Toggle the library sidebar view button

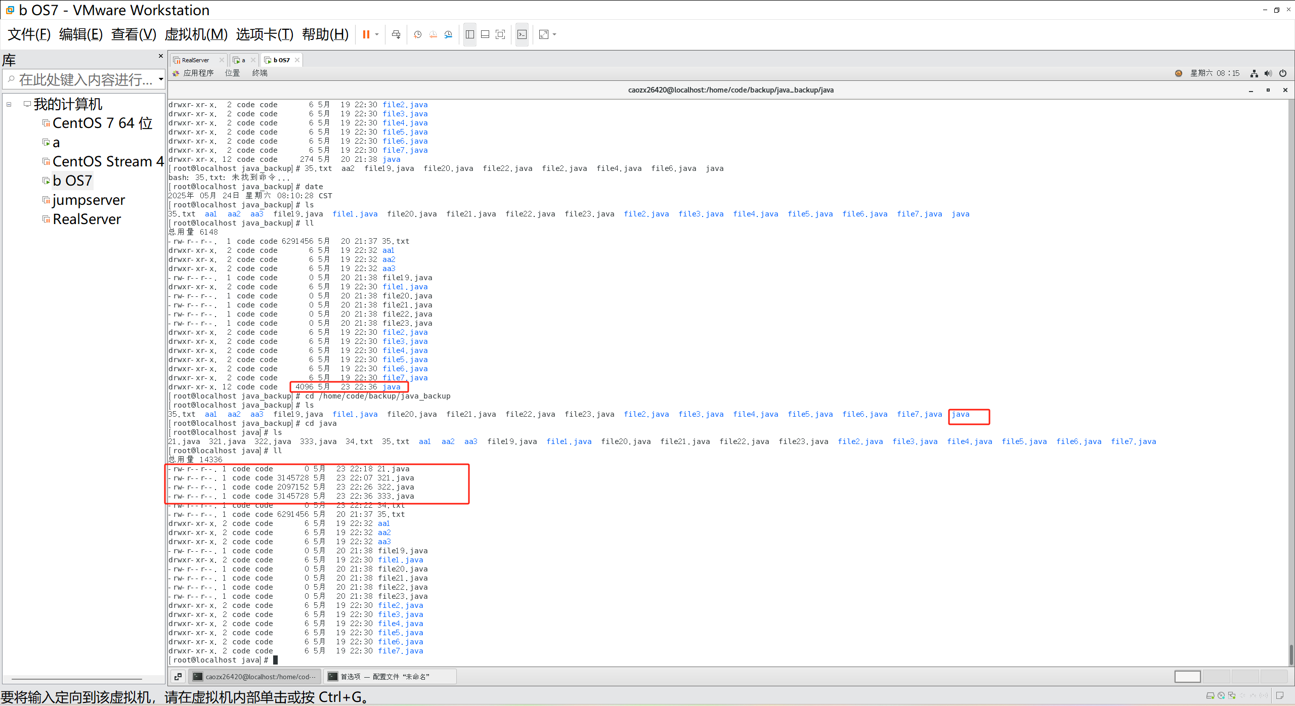tap(470, 34)
